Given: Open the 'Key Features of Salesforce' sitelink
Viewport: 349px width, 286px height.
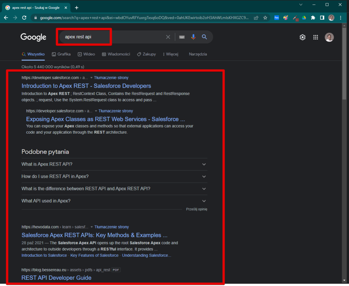Looking at the screenshot, I should pyautogui.click(x=94, y=255).
